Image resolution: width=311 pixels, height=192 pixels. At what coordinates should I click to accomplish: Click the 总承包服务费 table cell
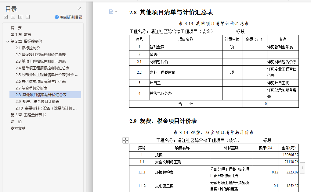[x=186, y=93]
